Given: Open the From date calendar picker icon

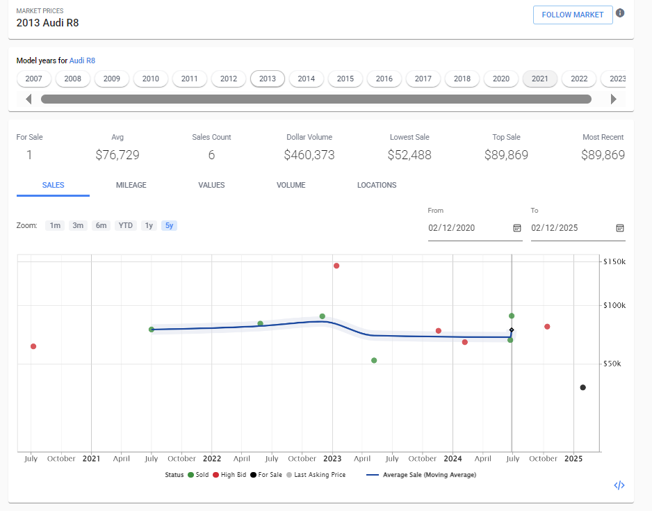Looking at the screenshot, I should tap(516, 228).
